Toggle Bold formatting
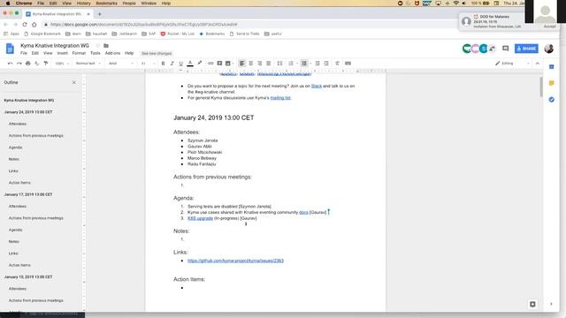Image resolution: width=566 pixels, height=318 pixels. (163, 64)
